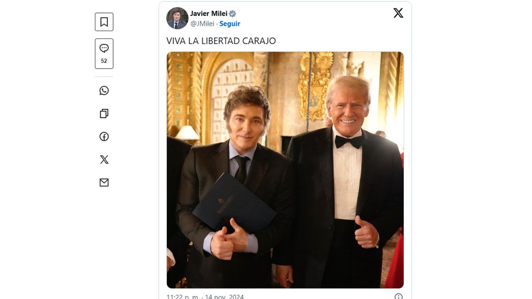532x299 pixels.
Task: Send the article by email envelope icon
Action: point(104,183)
